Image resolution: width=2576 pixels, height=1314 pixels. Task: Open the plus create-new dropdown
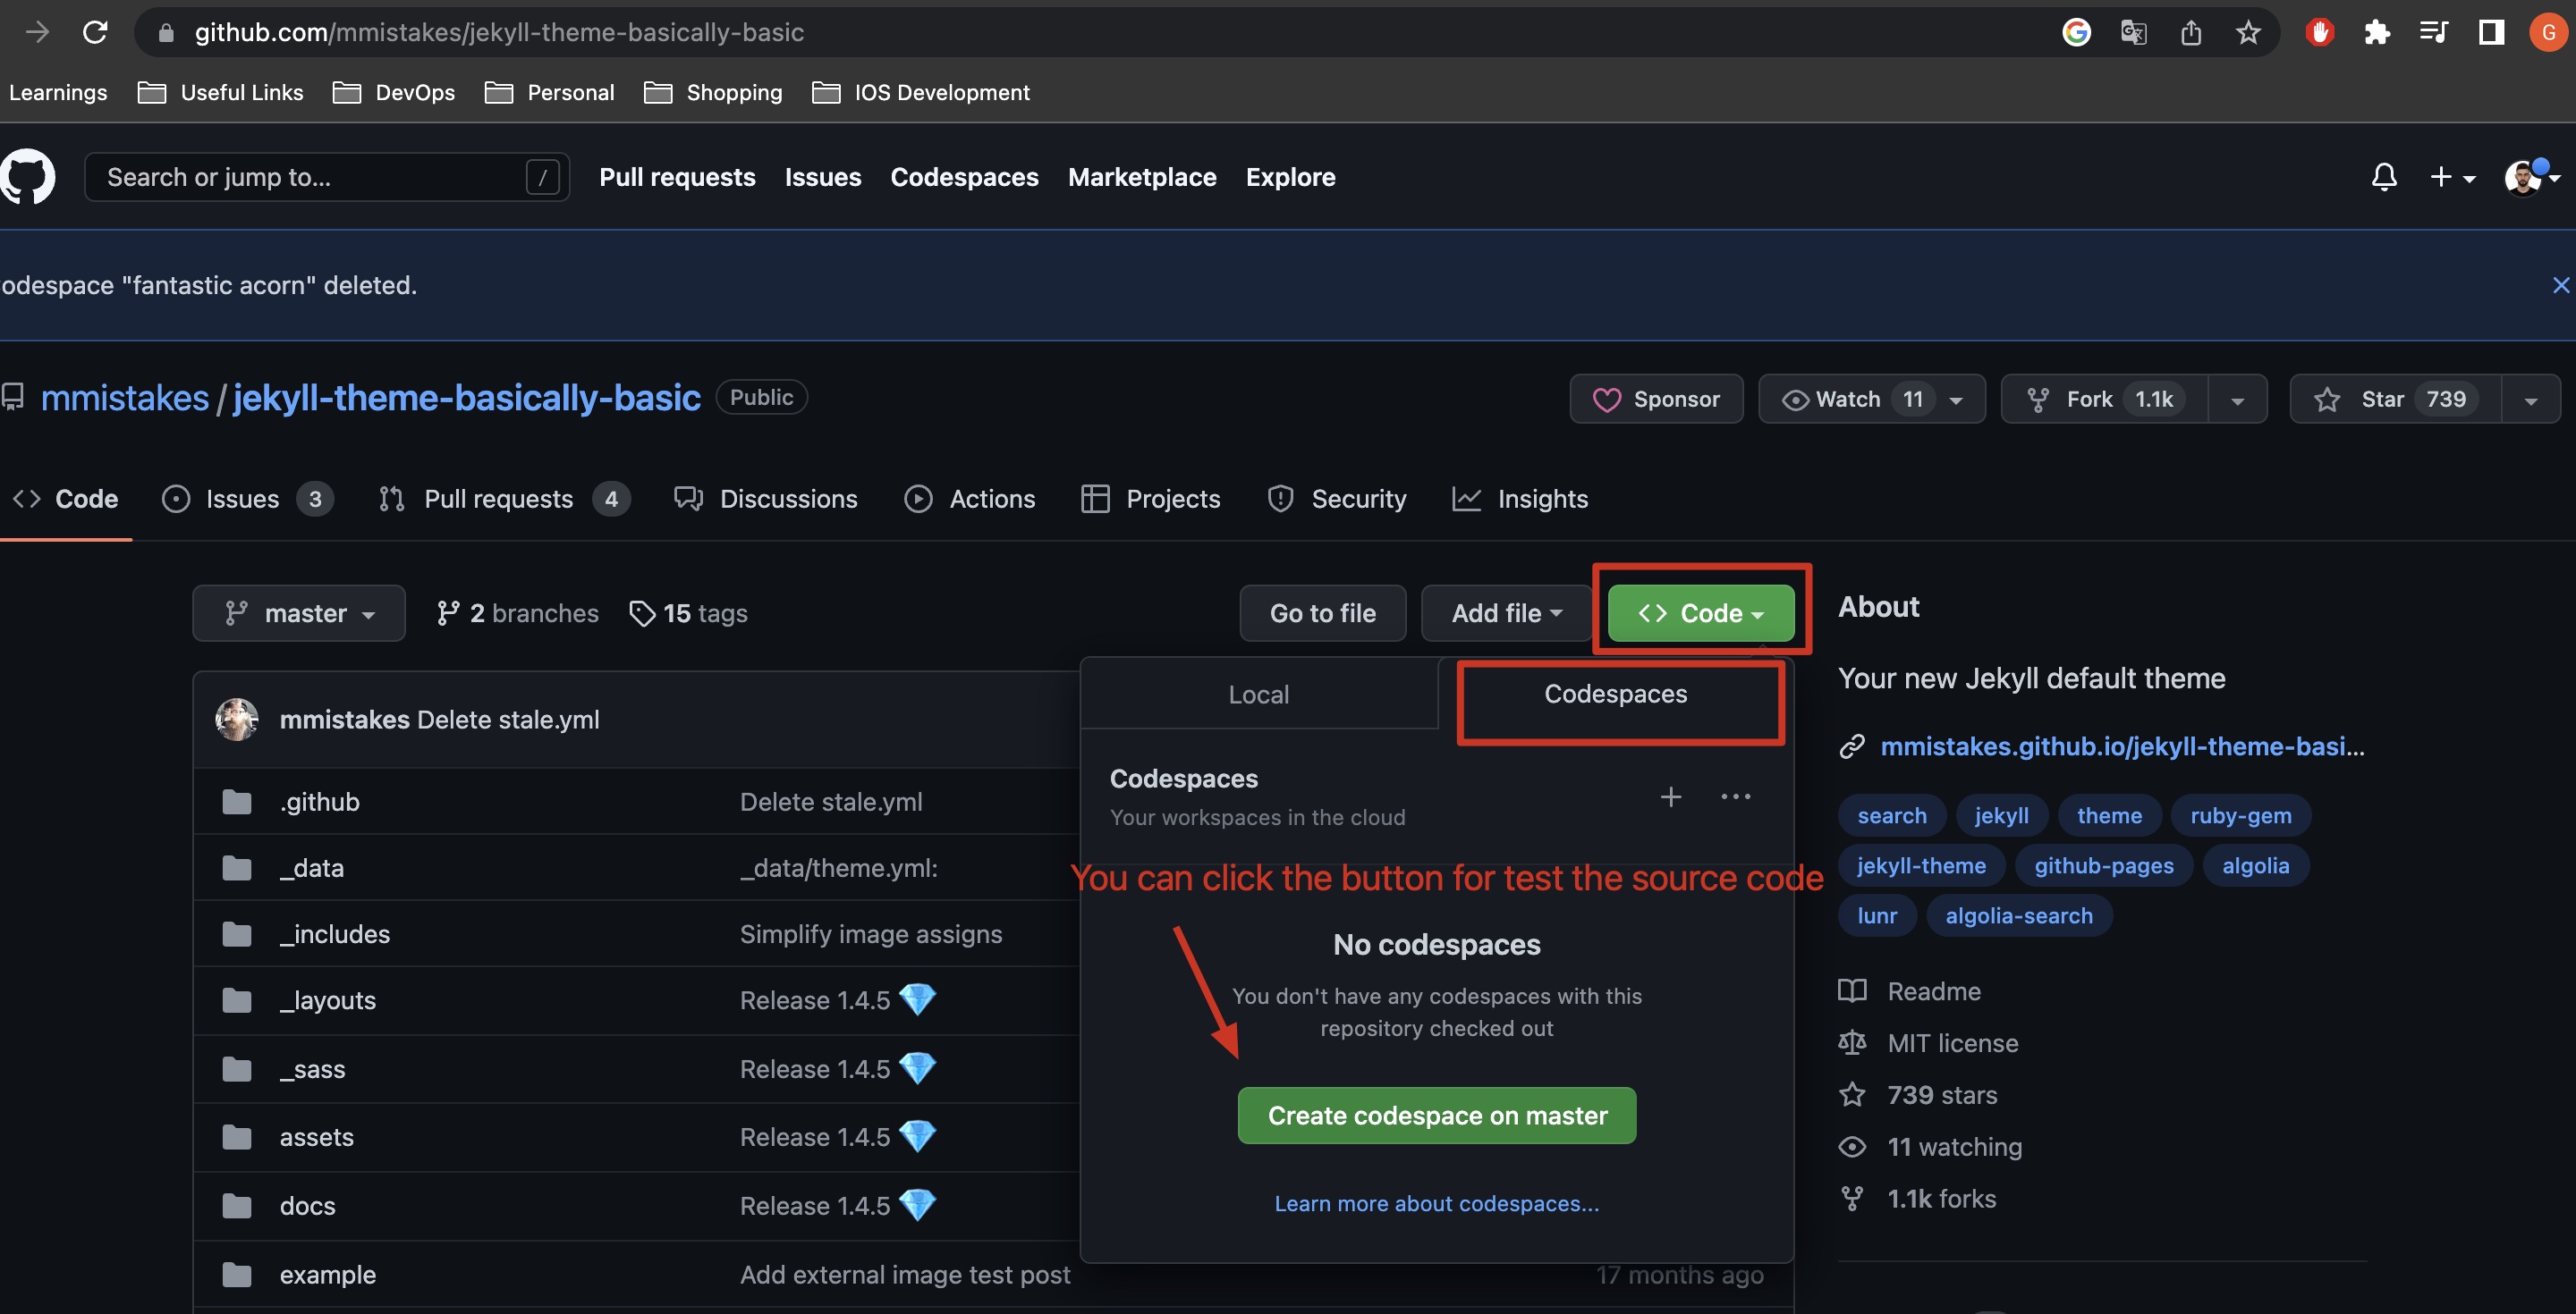(x=2452, y=177)
